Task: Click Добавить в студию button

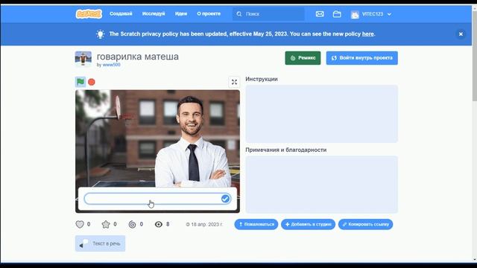Action: coord(308,224)
